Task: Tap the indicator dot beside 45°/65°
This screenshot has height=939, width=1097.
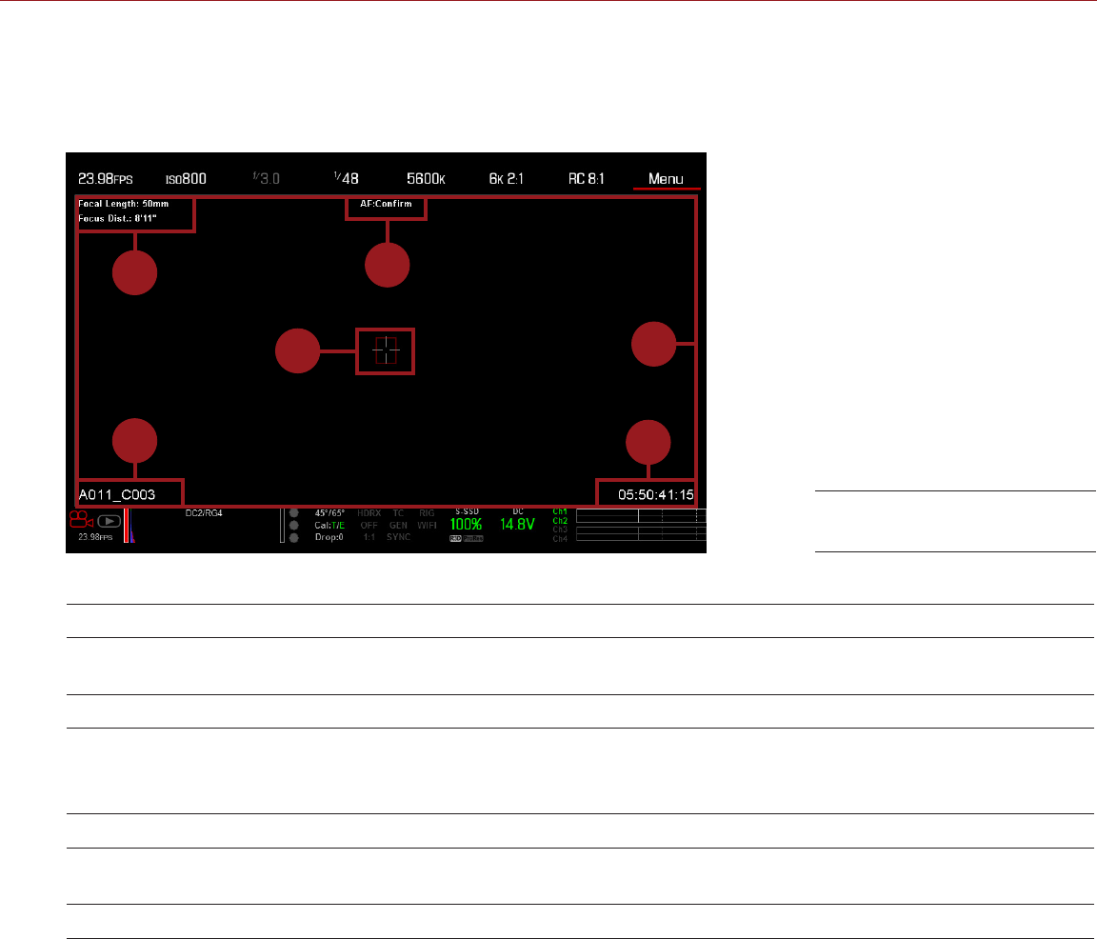Action: click(x=294, y=513)
